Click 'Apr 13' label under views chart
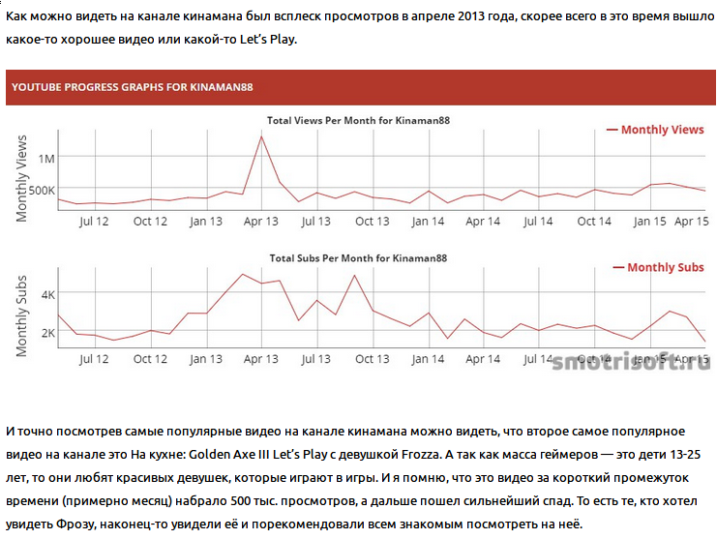Viewport: 717px width, 539px height. (x=260, y=222)
